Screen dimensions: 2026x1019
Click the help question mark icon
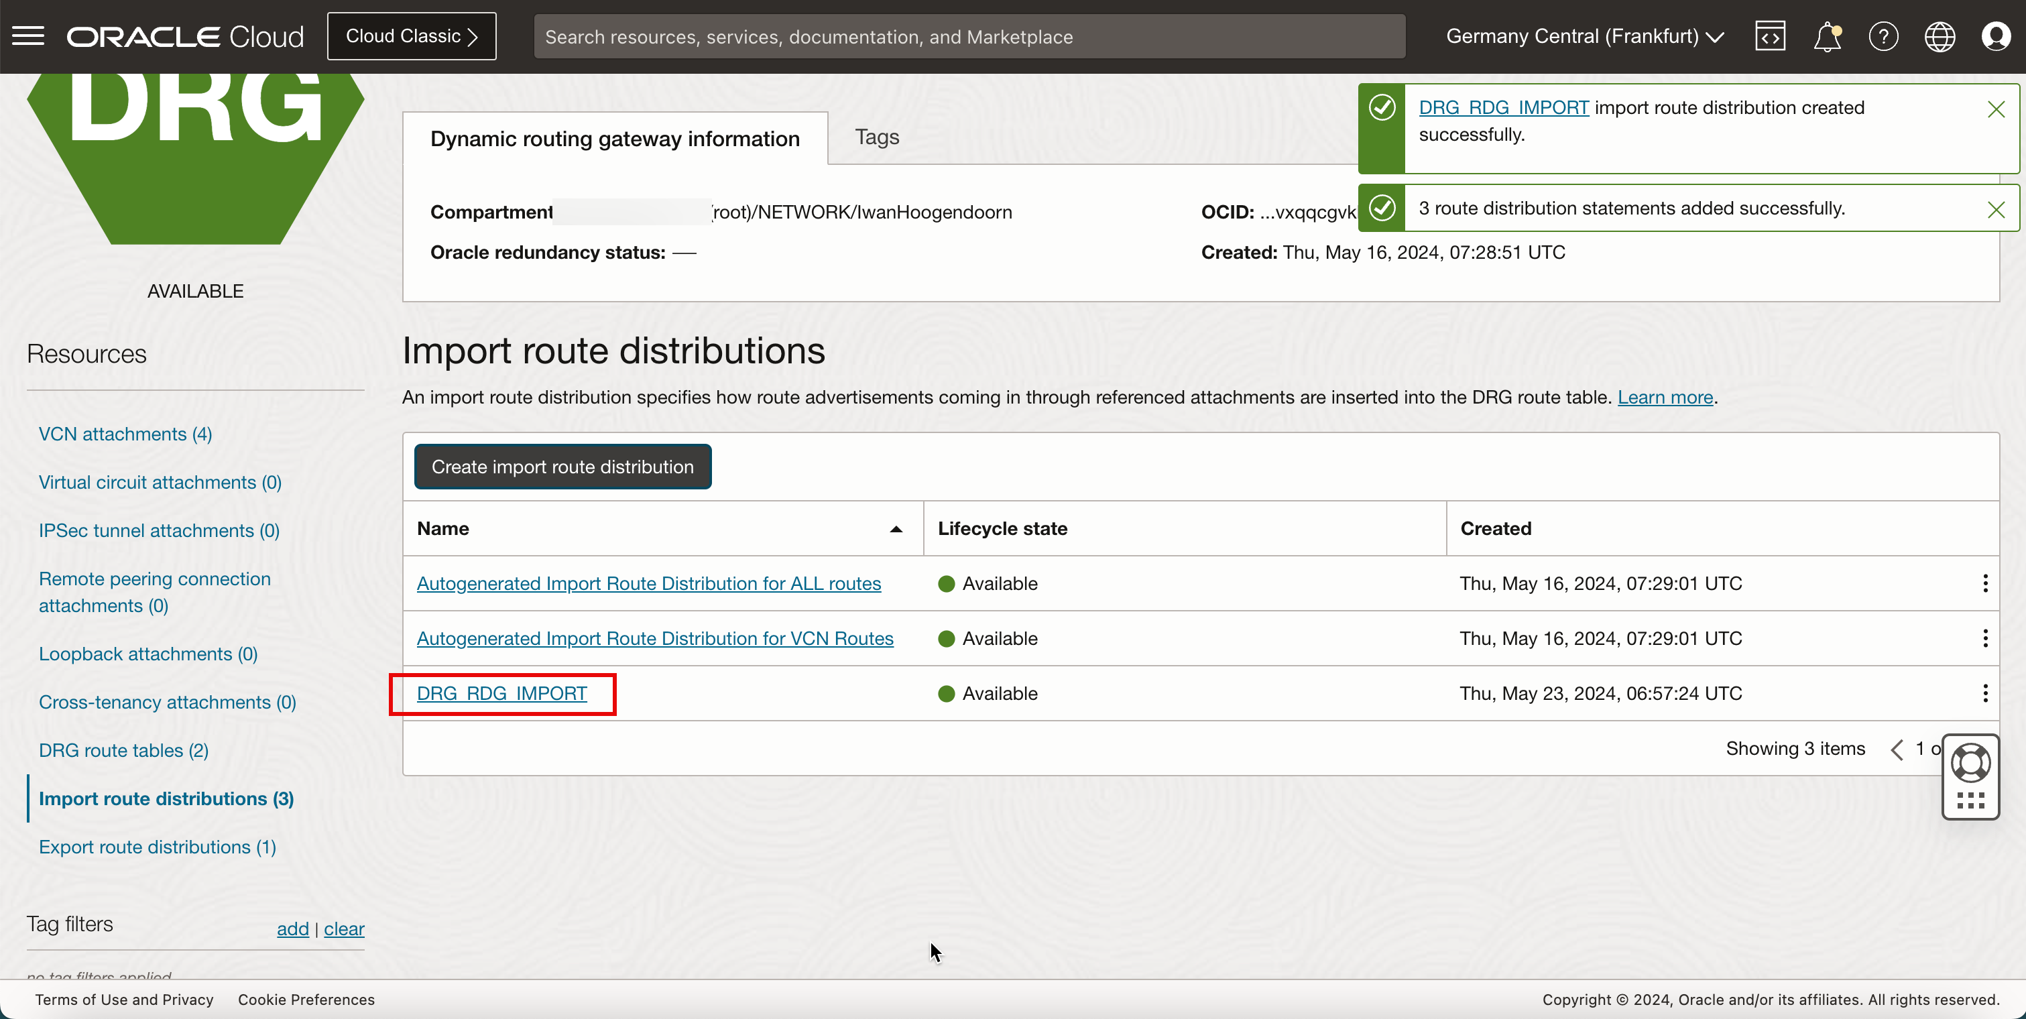pos(1883,36)
